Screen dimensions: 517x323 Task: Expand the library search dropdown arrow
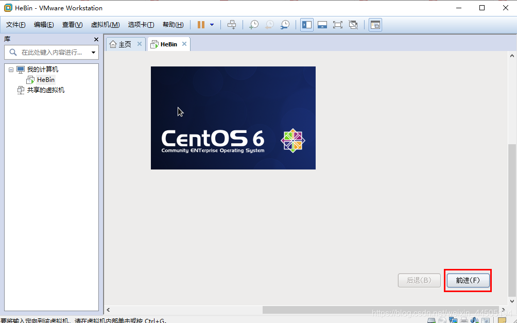pyautogui.click(x=93, y=53)
